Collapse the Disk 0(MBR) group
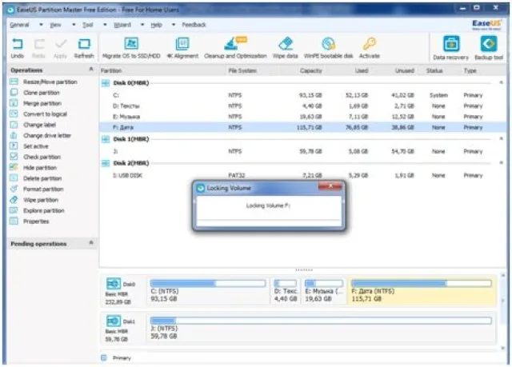Screen dimensions: 512x367 tap(502, 83)
